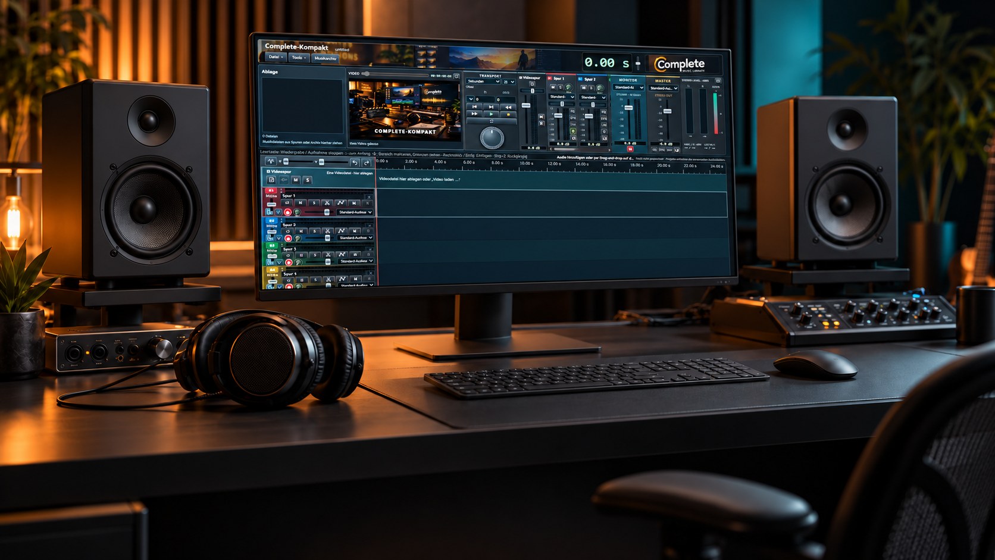This screenshot has width=995, height=560.
Task: Open Spur 1 track's Standard-Audio dropdown
Action: point(355,212)
